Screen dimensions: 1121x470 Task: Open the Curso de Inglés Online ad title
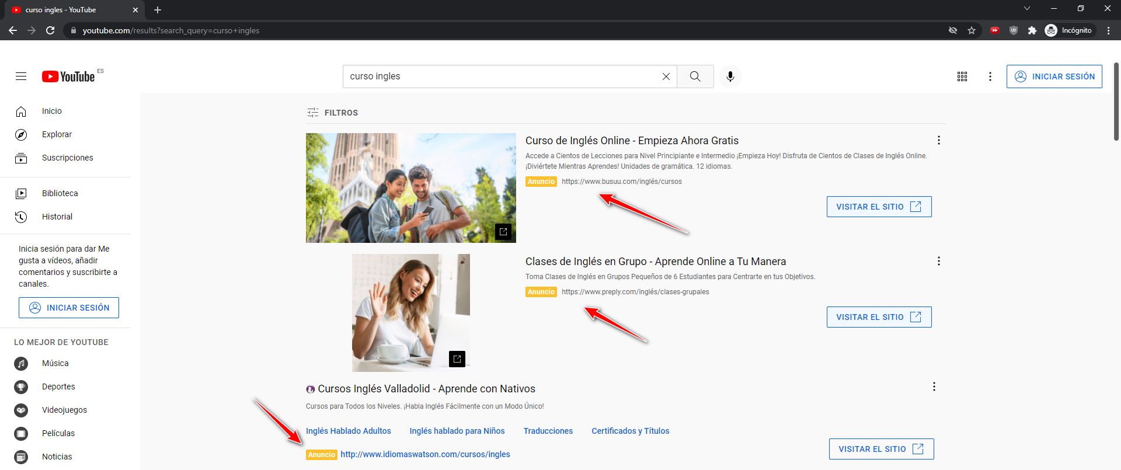pyautogui.click(x=632, y=141)
